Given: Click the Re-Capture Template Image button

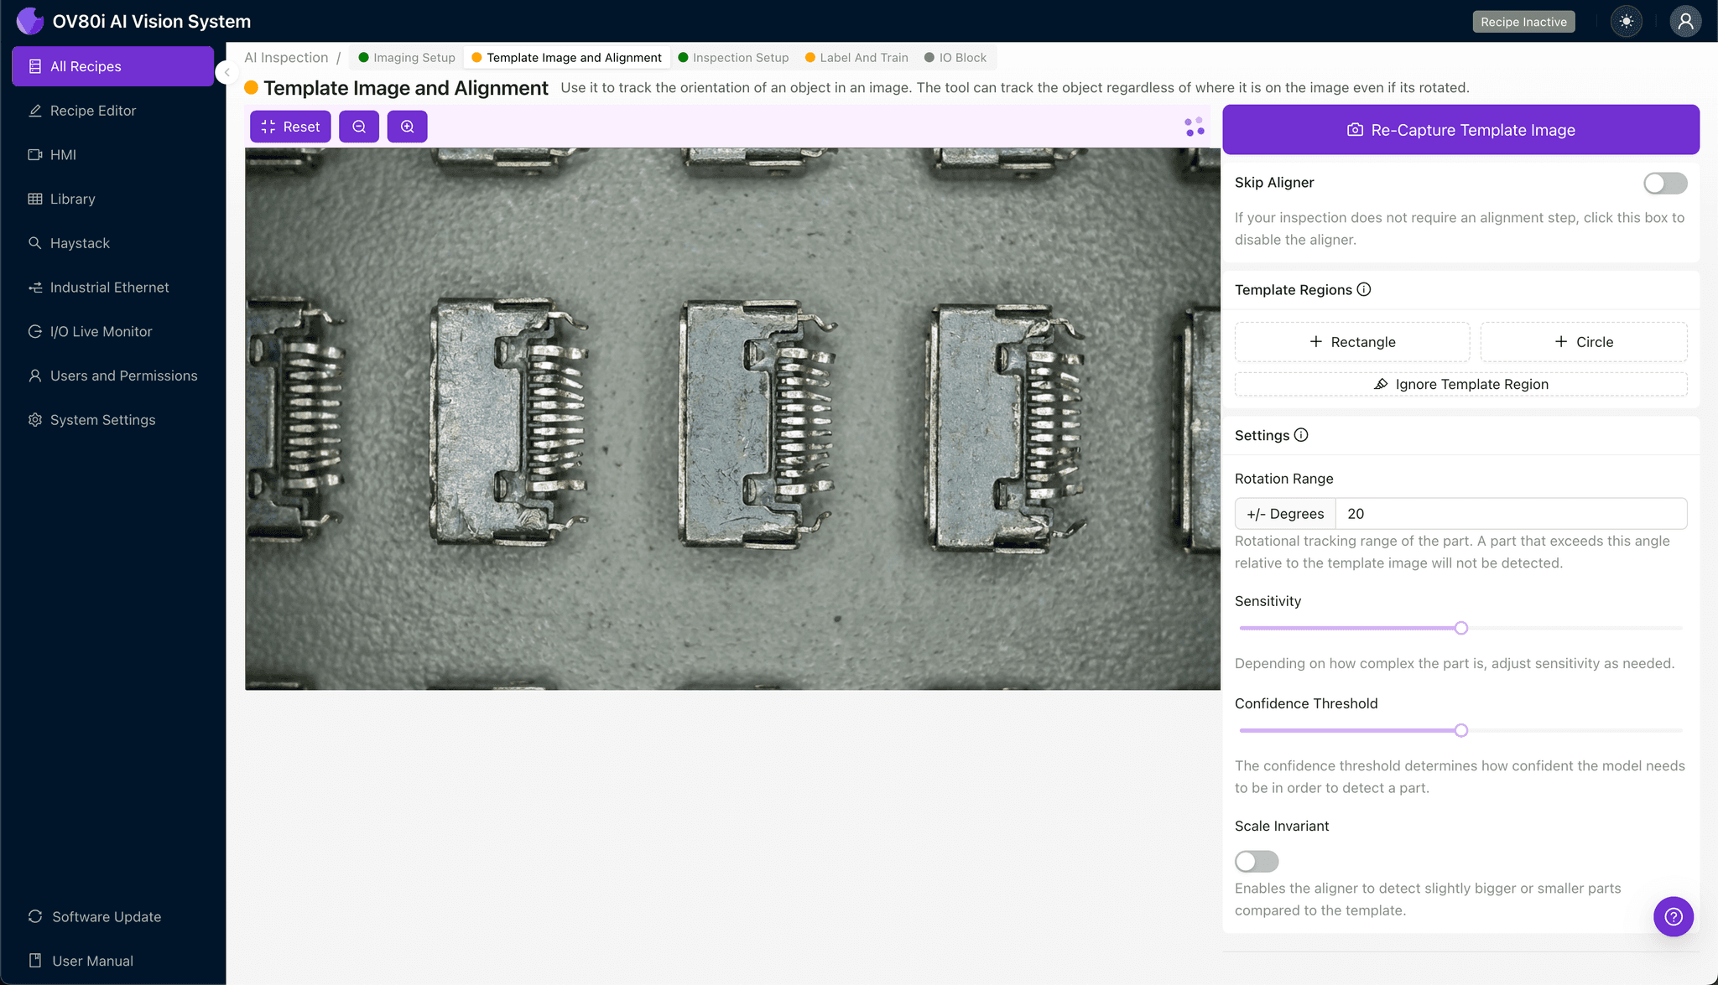Looking at the screenshot, I should coord(1460,130).
